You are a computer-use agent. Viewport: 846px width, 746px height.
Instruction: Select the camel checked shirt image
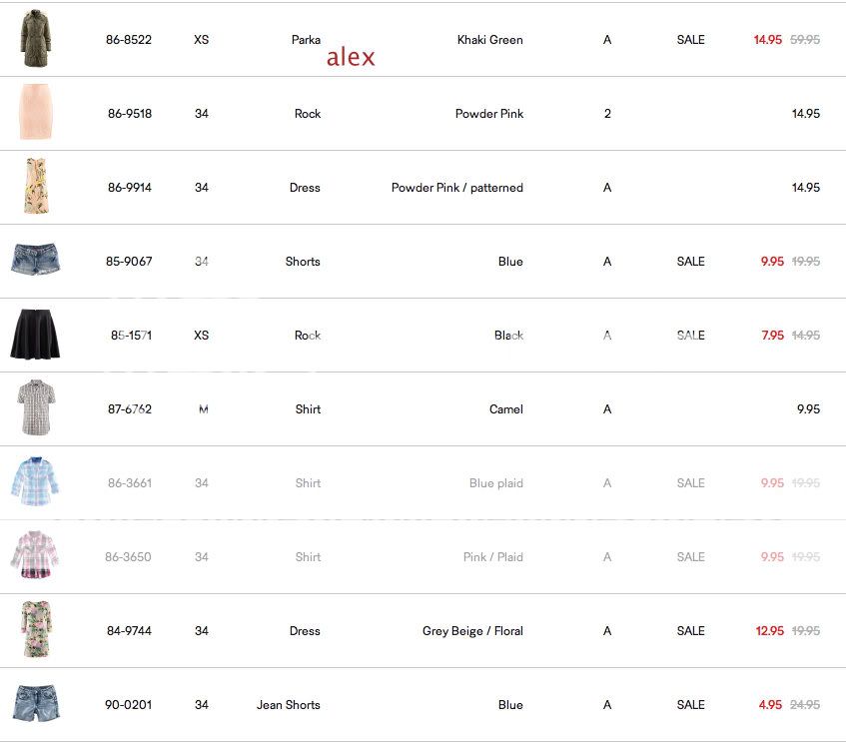[35, 408]
